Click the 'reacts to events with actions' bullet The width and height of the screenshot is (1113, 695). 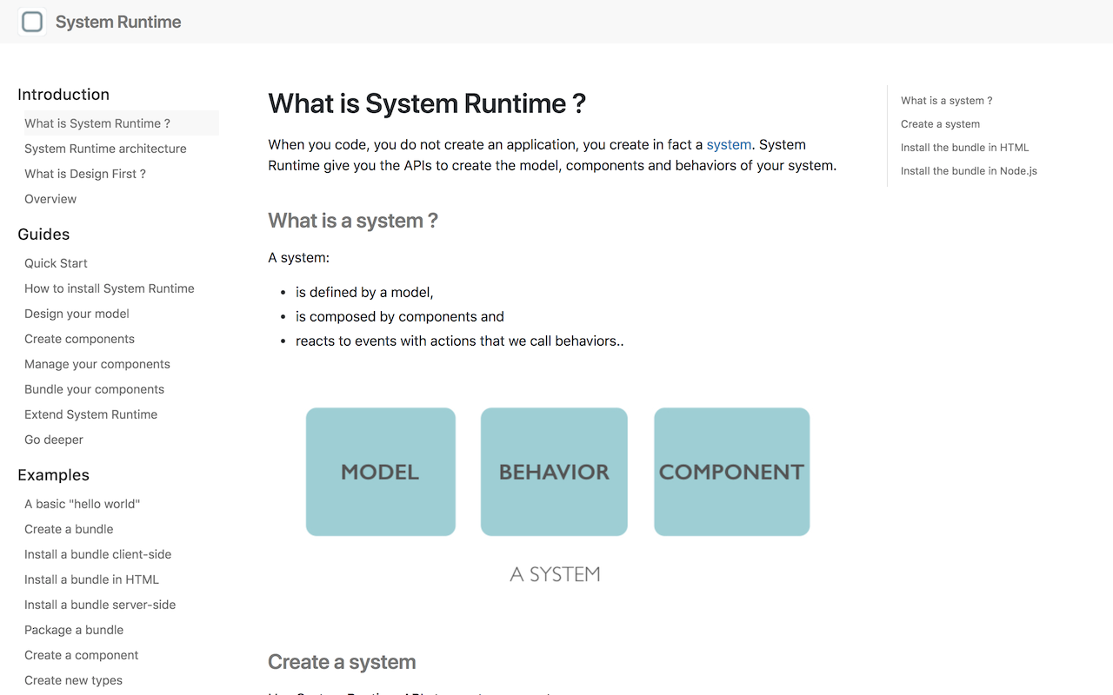(x=459, y=341)
